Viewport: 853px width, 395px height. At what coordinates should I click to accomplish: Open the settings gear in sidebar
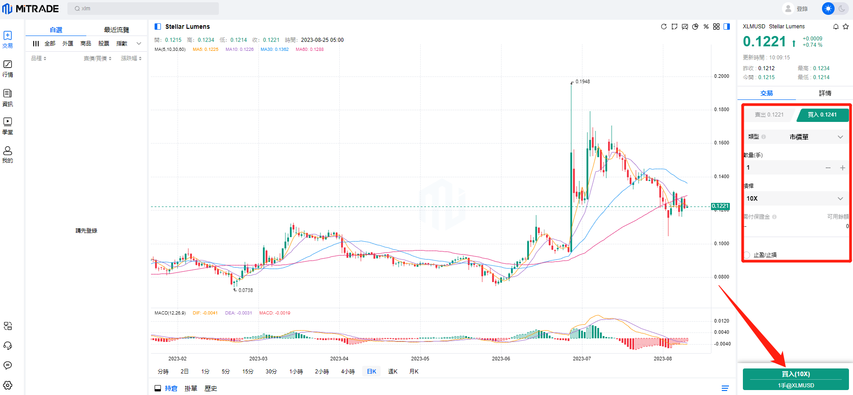(x=8, y=385)
